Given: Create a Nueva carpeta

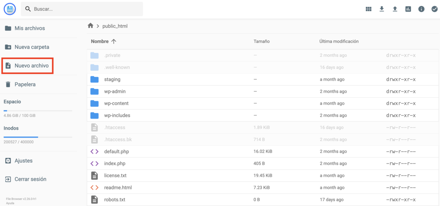Looking at the screenshot, I should click(31, 47).
